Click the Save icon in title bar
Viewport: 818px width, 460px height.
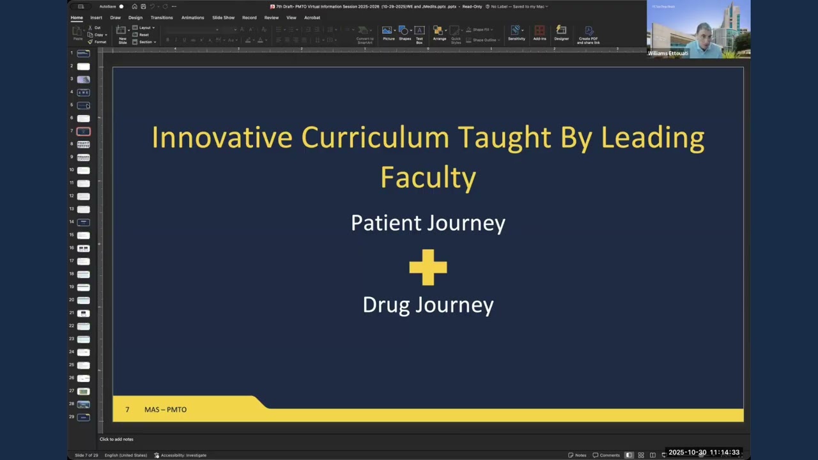tap(143, 6)
